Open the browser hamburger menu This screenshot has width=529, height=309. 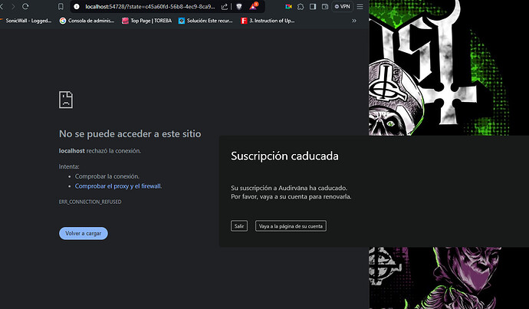(x=360, y=6)
